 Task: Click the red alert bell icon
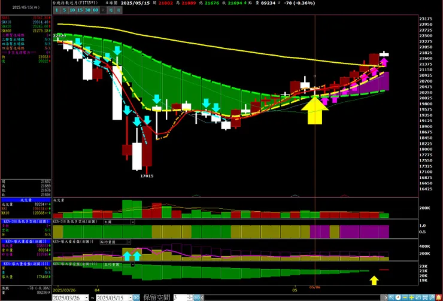click(439, 297)
